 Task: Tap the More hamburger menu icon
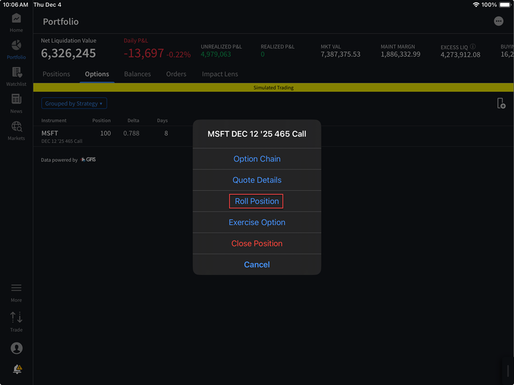click(16, 289)
